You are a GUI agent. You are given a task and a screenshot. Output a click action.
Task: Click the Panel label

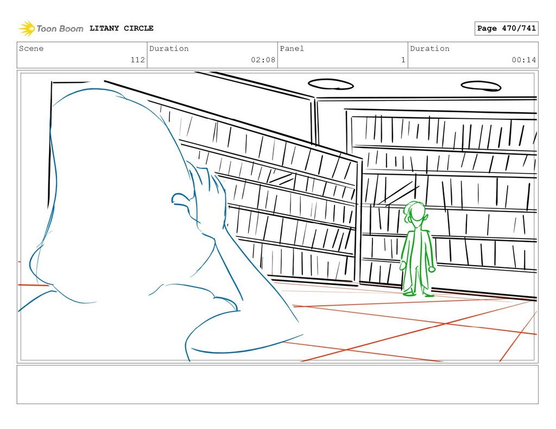point(292,48)
